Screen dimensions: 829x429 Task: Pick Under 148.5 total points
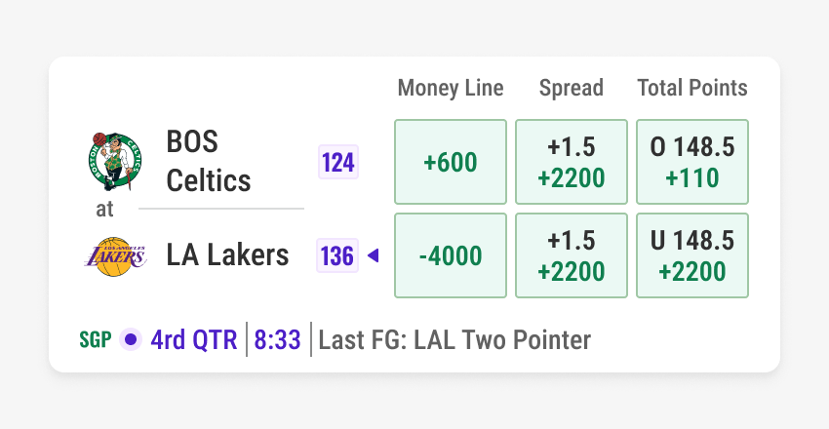692,255
